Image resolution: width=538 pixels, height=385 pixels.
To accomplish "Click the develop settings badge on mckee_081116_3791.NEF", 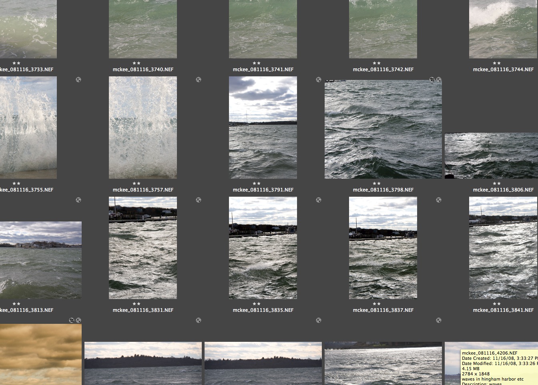I will (x=319, y=80).
